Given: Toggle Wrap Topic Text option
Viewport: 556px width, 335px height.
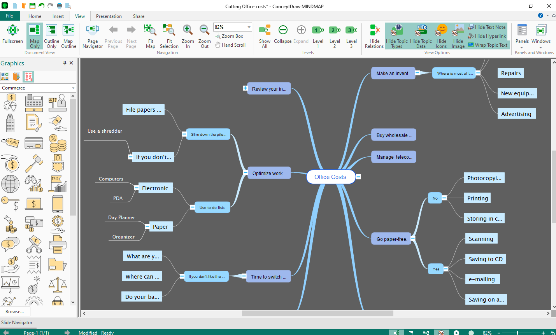Looking at the screenshot, I should 488,45.
